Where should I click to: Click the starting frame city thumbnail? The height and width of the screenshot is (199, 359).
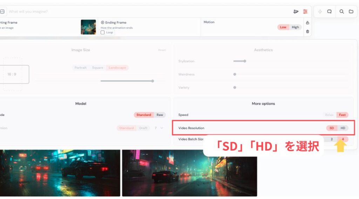pyautogui.click(x=88, y=27)
